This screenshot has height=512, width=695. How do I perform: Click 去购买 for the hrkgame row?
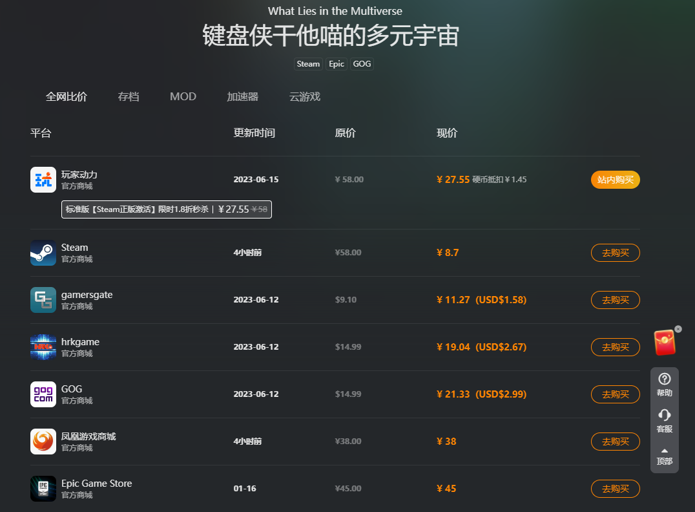pyautogui.click(x=615, y=347)
